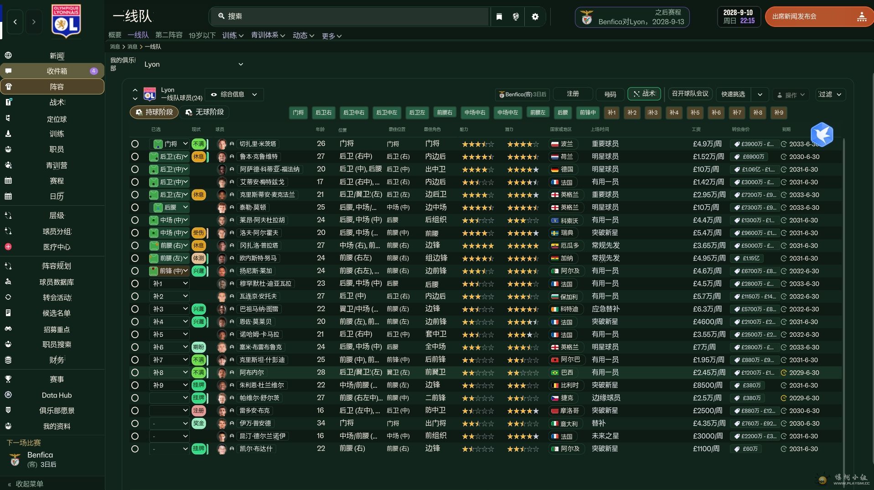Open the 更多 menu
The height and width of the screenshot is (490, 874).
click(331, 36)
